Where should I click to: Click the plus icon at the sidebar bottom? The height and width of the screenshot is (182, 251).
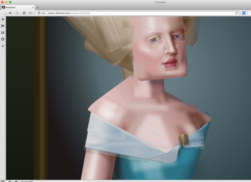point(3,46)
